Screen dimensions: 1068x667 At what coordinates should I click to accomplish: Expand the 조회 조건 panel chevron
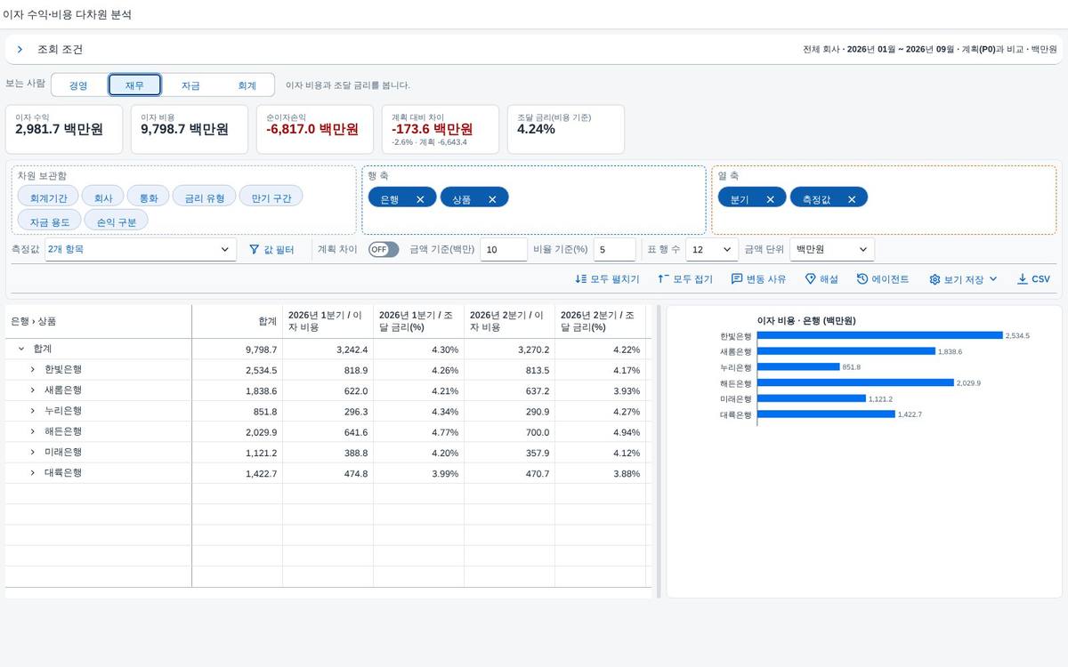pos(20,50)
